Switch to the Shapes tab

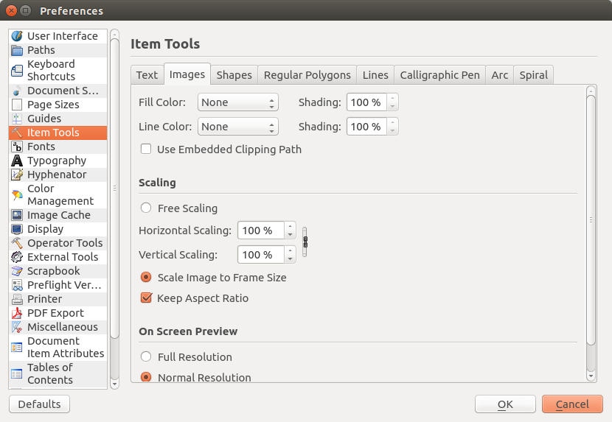point(234,75)
